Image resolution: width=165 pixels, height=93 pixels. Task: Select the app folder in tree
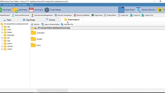point(7,27)
